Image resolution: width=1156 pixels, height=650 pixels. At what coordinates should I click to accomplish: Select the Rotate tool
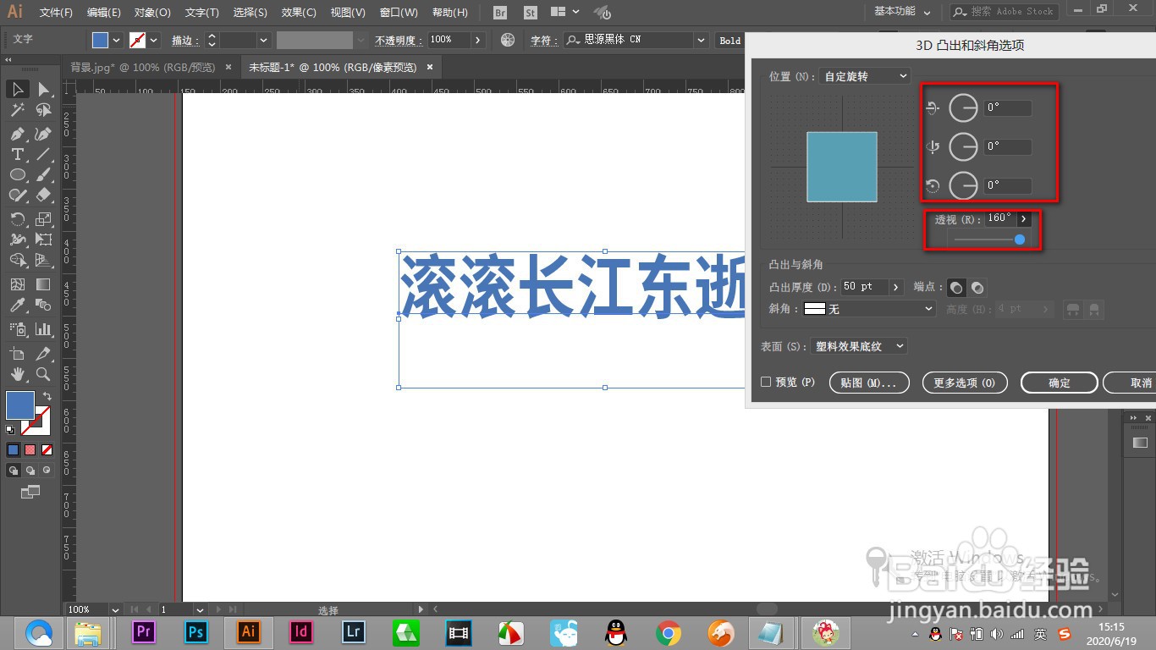(17, 219)
